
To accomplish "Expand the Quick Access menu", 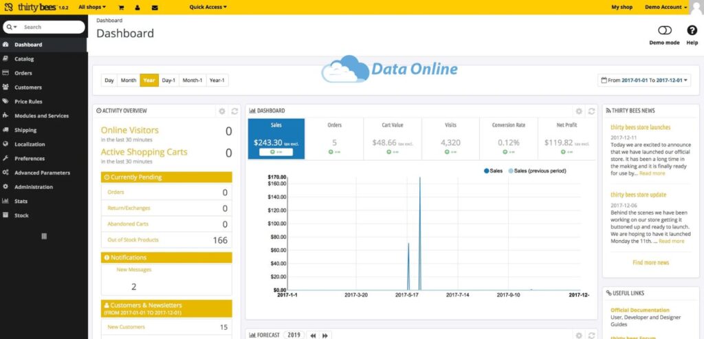I will pos(208,7).
